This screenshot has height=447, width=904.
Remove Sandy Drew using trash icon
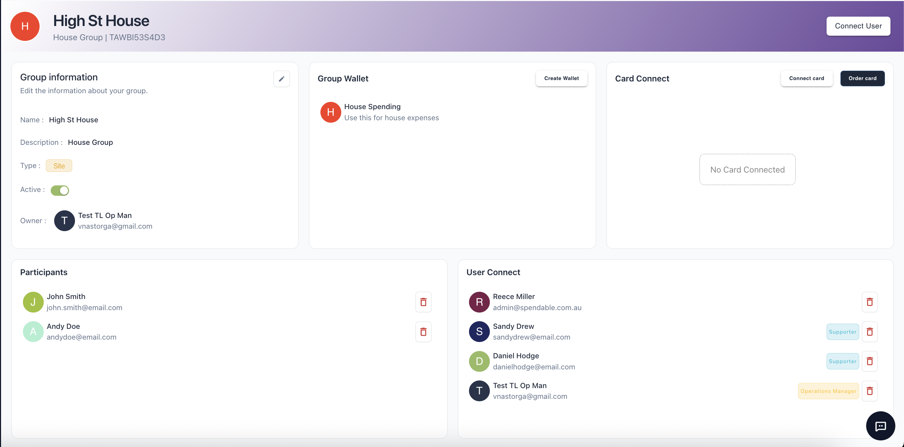[x=869, y=332]
